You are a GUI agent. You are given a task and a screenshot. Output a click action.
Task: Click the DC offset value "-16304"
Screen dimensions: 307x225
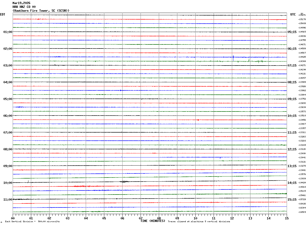(x=302, y=208)
